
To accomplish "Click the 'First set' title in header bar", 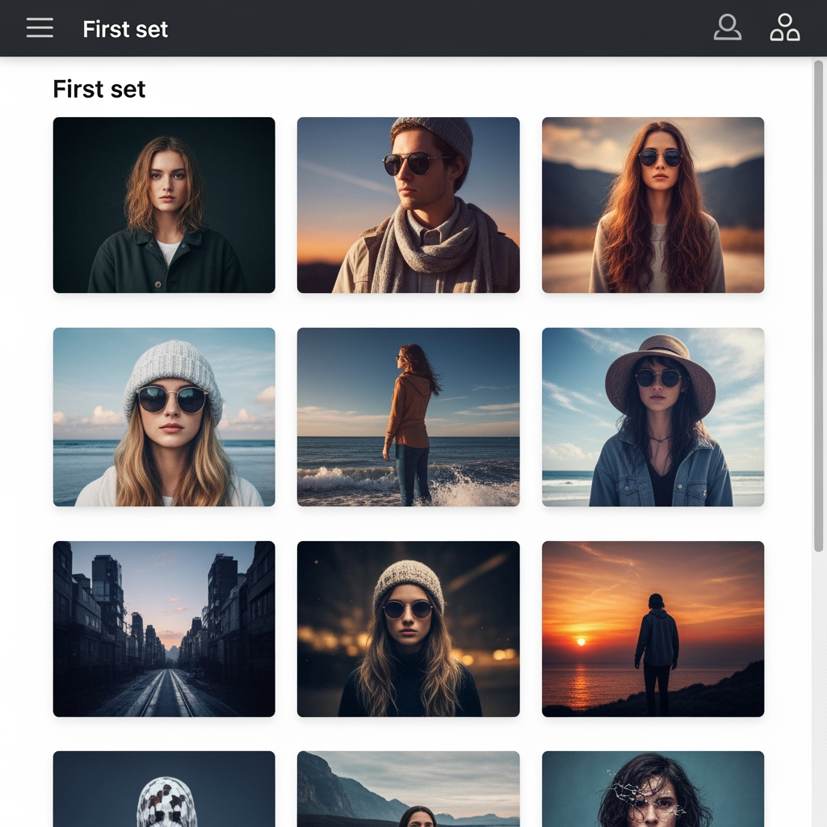I will (x=125, y=29).
